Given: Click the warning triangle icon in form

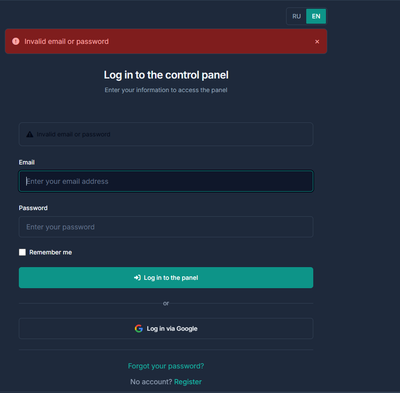Looking at the screenshot, I should [x=30, y=134].
